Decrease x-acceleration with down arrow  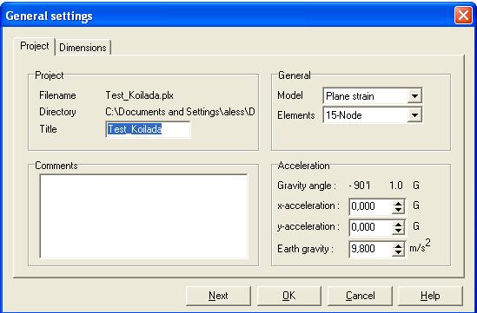click(398, 211)
